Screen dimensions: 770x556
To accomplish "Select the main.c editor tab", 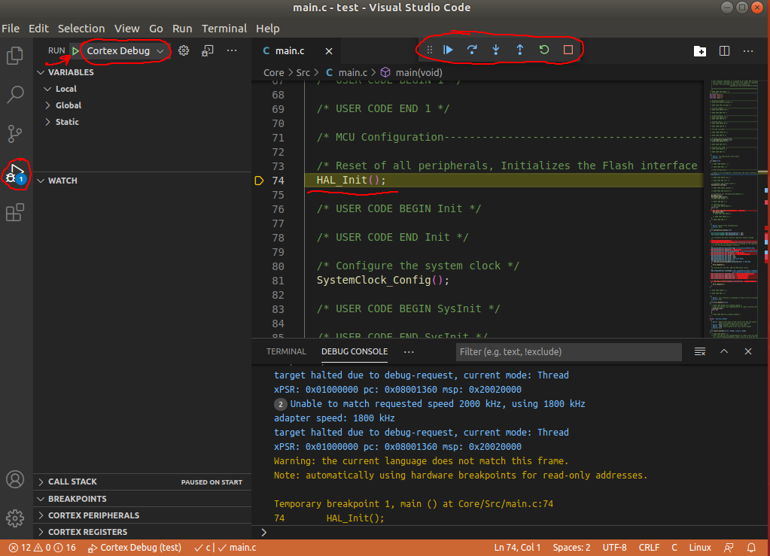I will pyautogui.click(x=297, y=51).
